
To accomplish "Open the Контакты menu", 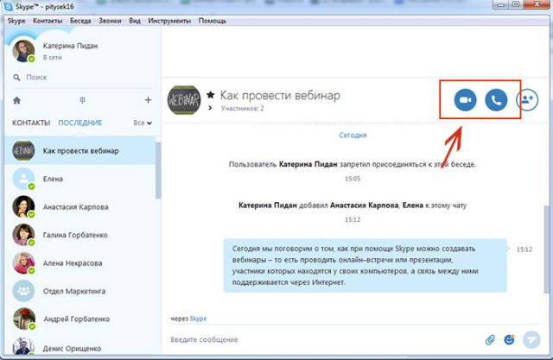I will 48,21.
